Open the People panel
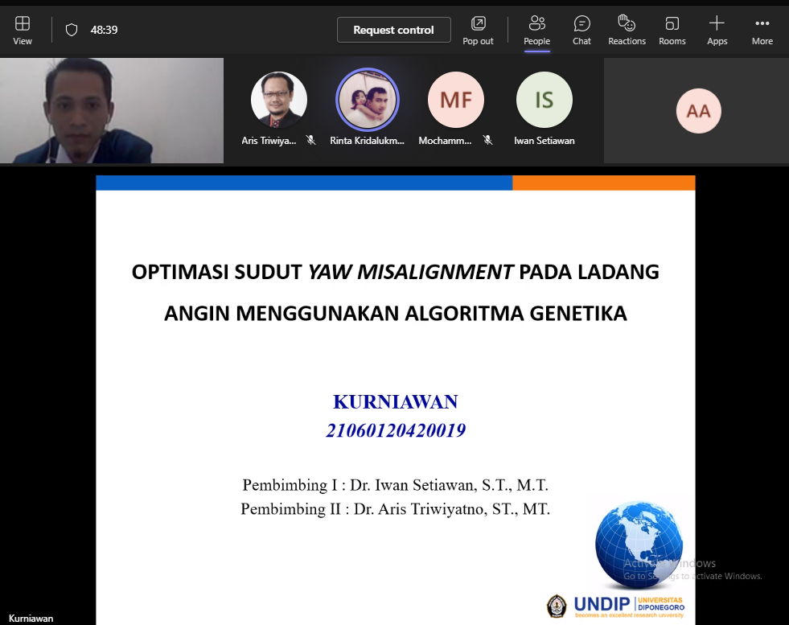 tap(536, 30)
